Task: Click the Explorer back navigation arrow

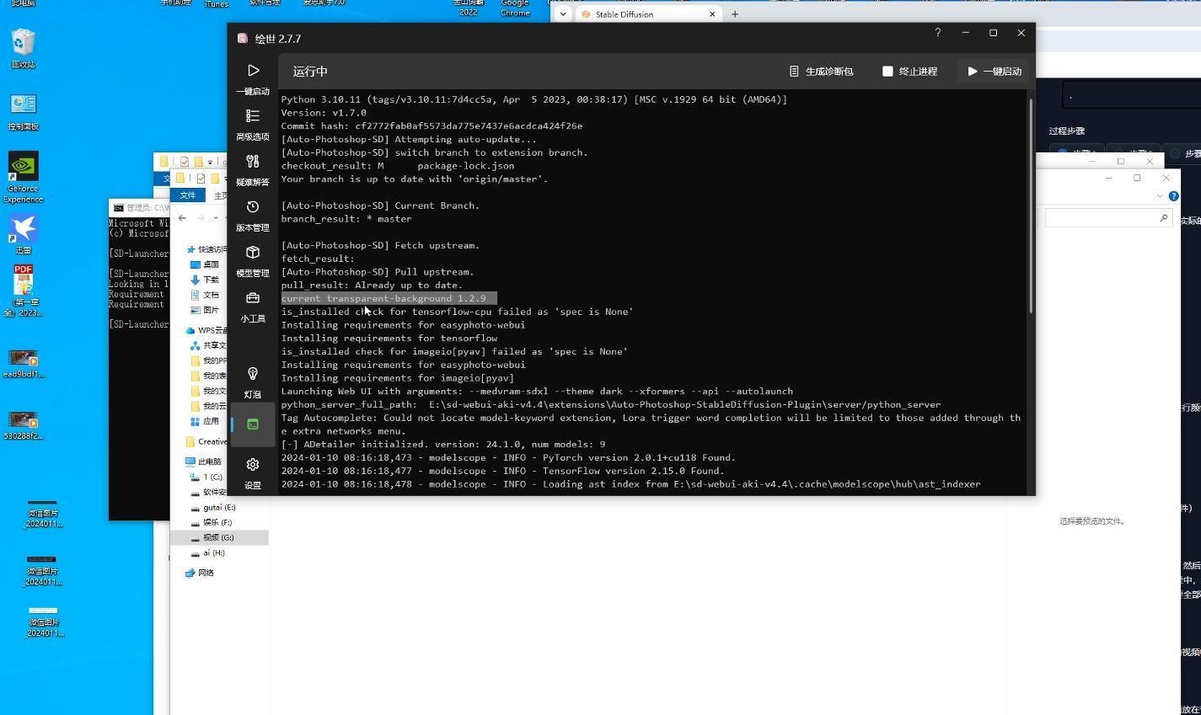Action: pyautogui.click(x=182, y=218)
